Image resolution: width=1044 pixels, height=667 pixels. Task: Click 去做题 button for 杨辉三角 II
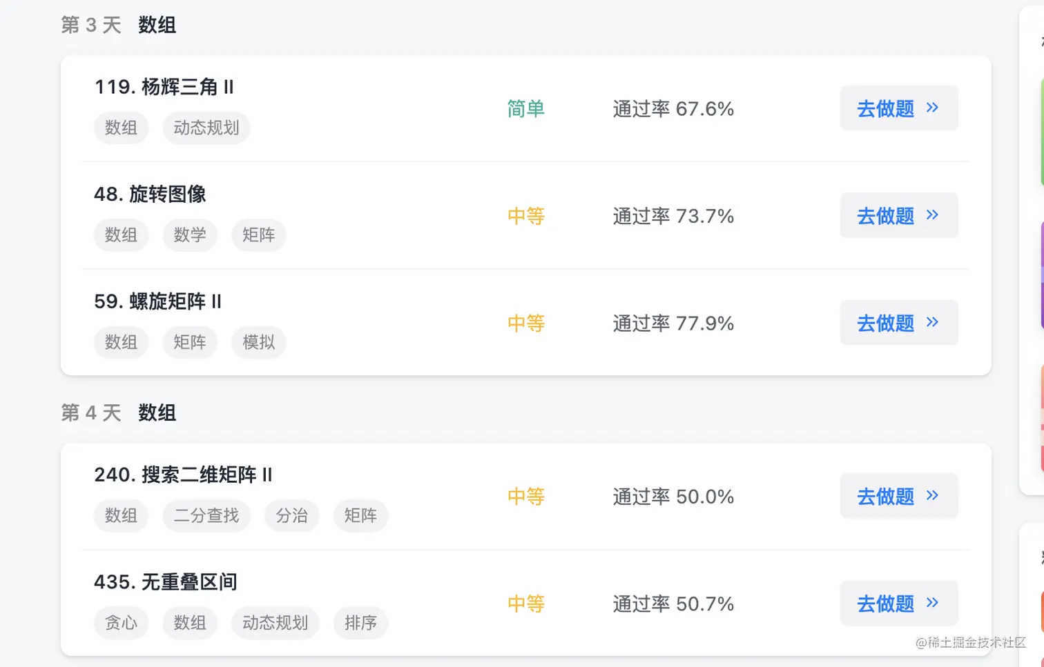coord(898,108)
